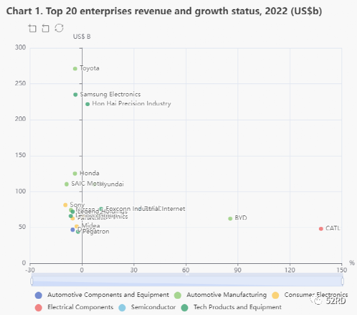Click the chart title text
This screenshot has width=357, height=315.
[x=164, y=11]
